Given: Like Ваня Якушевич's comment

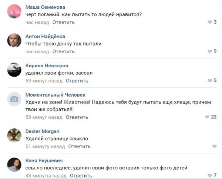Looking at the screenshot, I should click(210, 176).
